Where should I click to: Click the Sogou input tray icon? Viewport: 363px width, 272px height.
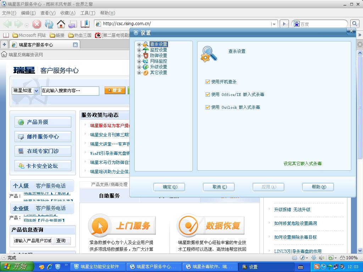[x=317, y=267]
